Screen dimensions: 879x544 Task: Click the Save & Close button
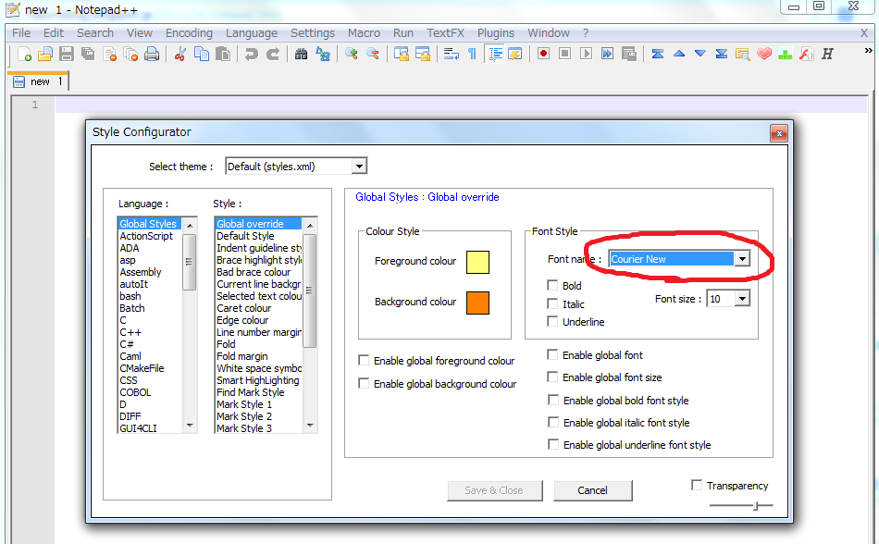point(494,490)
